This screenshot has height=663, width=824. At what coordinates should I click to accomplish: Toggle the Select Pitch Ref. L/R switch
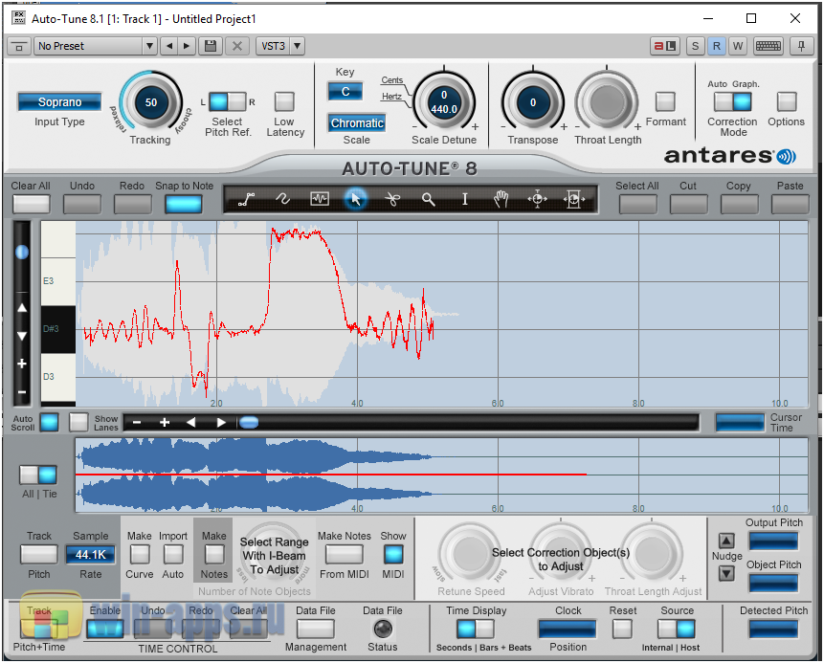228,102
